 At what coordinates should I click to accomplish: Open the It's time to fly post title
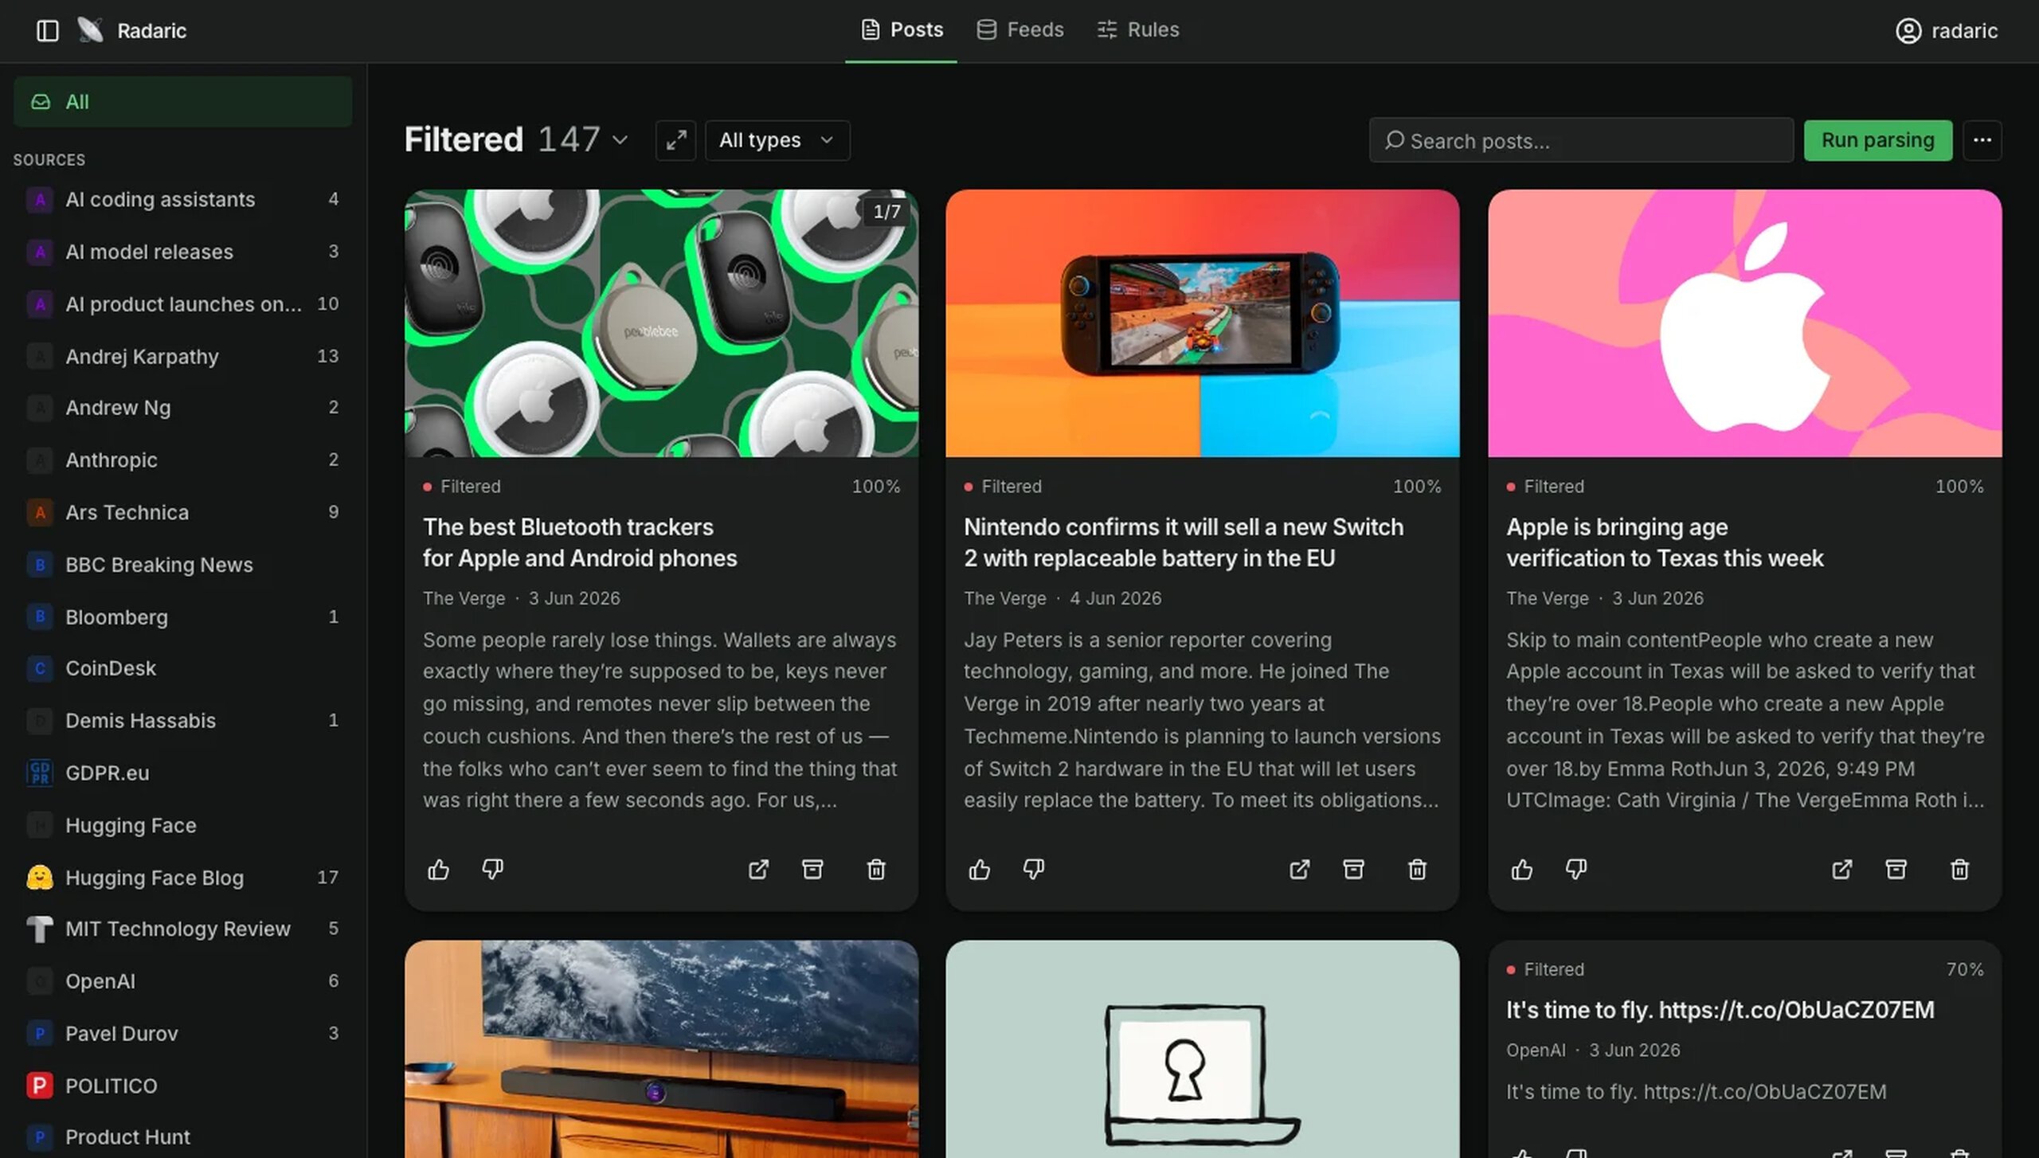[1720, 1010]
